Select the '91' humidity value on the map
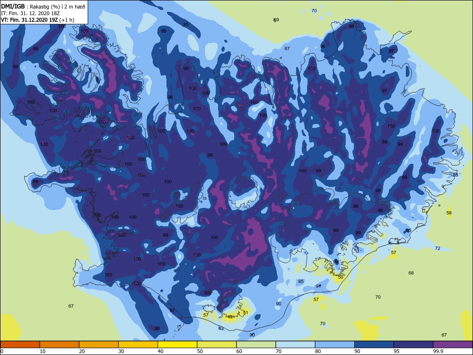The height and width of the screenshot is (355, 473). 318,286
